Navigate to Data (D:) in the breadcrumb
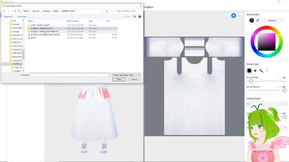 [36, 11]
